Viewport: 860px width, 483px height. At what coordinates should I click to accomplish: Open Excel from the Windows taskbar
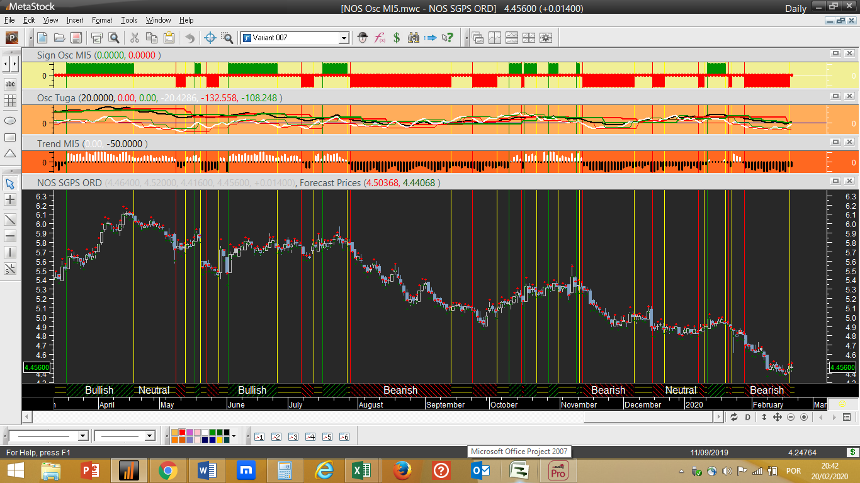(x=361, y=470)
